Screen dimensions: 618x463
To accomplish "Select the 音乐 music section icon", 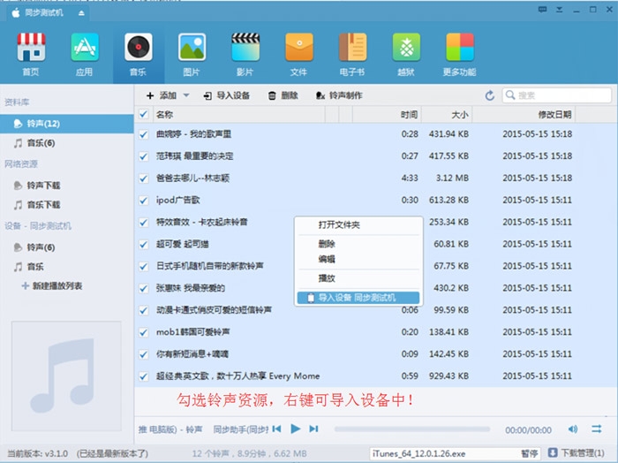I will tap(139, 48).
